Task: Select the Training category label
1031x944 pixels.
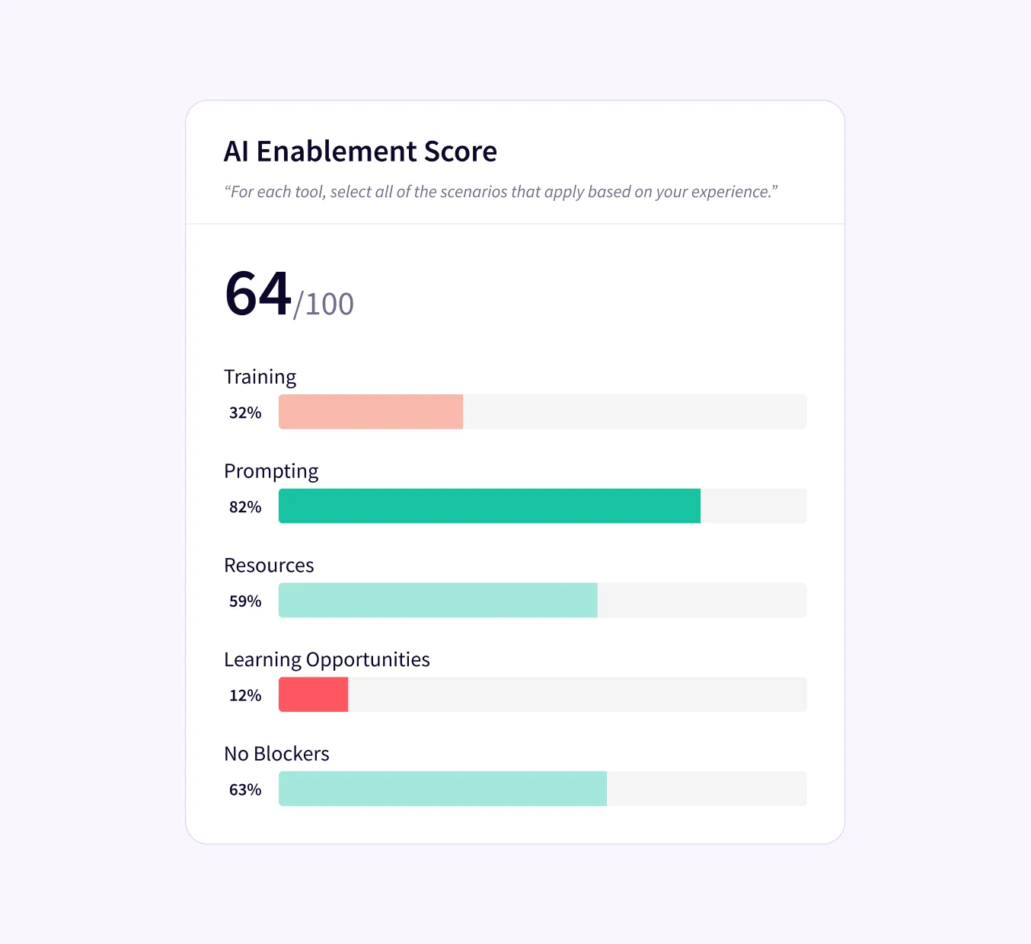Action: point(260,377)
